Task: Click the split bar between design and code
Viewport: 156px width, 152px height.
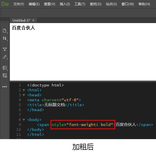Action: click(83, 81)
